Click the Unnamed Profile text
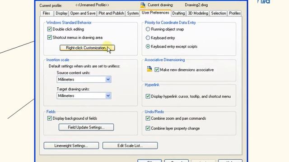Viewport: 289px width, 162px height. 92,5
